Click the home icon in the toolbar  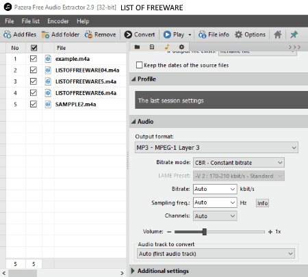coord(278,35)
